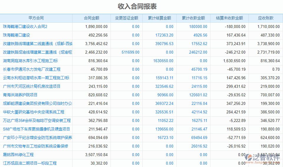This screenshot has height=167, width=283.
Task: Open the SM广场地下车库更换摄像机及硬盘项目 link
Action: [x=37, y=129]
